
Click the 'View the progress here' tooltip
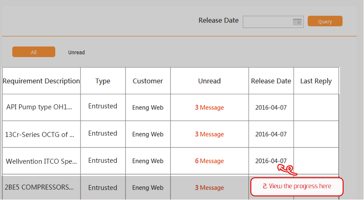click(x=297, y=186)
